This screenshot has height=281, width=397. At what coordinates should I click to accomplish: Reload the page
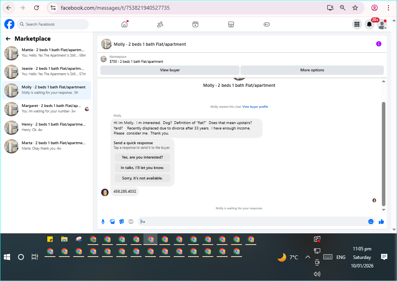36,8
